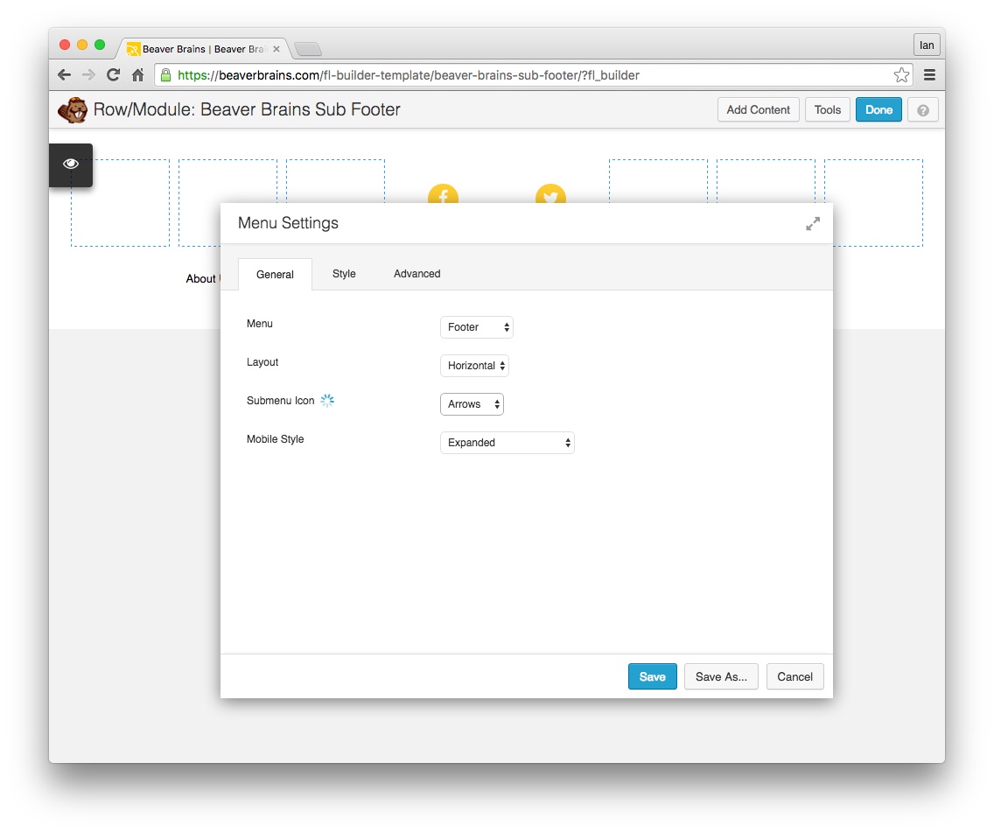Viewport: 994px width, 833px height.
Task: Open the Chrome hamburger menu
Action: coord(929,74)
